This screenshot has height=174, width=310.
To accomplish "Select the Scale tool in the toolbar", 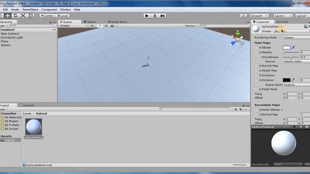I will point(23,16).
